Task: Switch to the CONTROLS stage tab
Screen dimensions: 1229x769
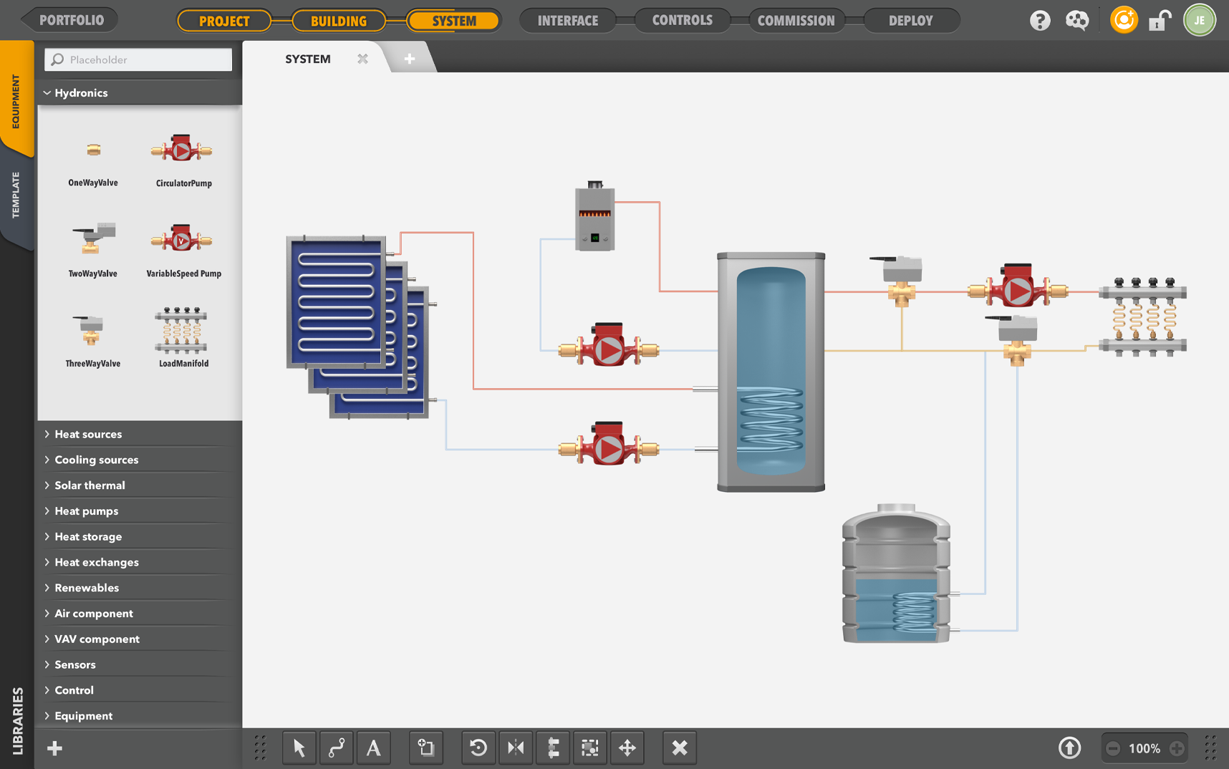Action: point(682,21)
